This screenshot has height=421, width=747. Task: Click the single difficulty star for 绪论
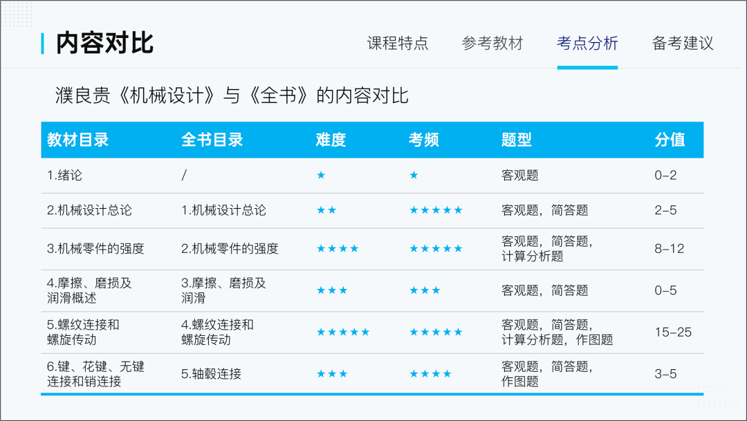[321, 176]
